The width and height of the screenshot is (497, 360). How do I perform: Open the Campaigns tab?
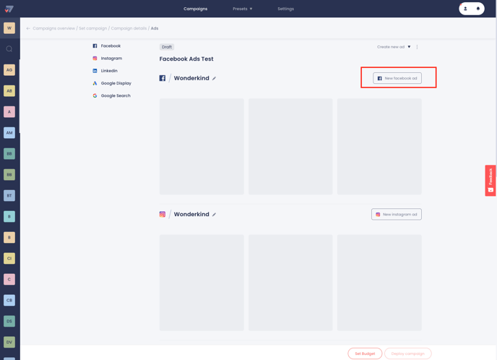195,9
